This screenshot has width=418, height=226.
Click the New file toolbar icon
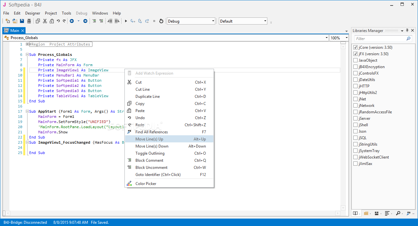point(8,21)
